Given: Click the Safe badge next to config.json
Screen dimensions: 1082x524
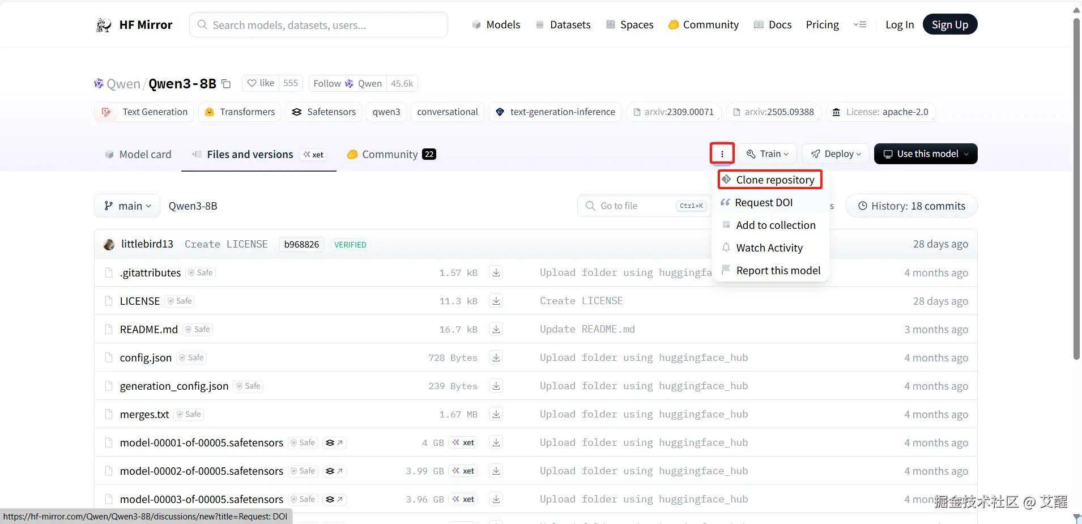Looking at the screenshot, I should click(191, 357).
